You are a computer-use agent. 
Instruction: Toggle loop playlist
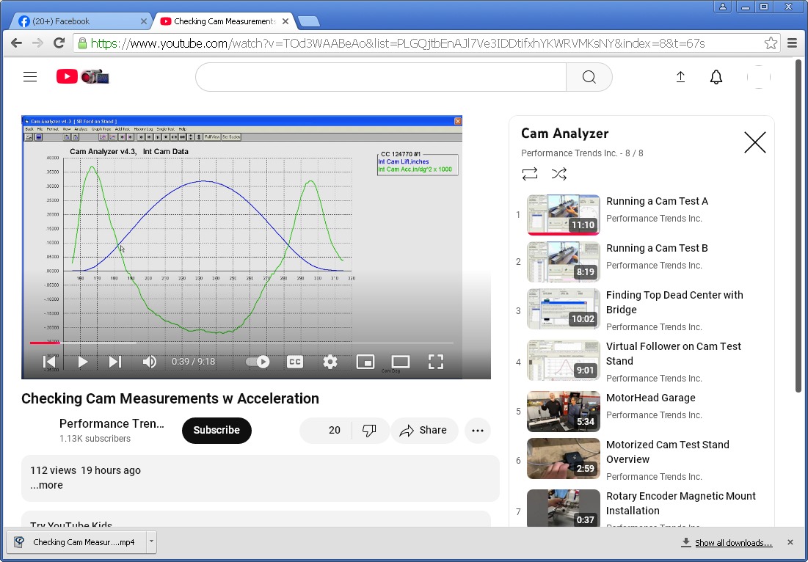click(530, 174)
